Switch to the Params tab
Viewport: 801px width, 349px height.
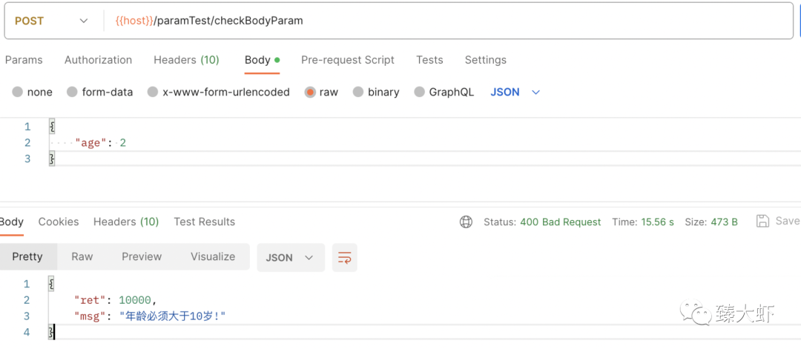point(24,60)
